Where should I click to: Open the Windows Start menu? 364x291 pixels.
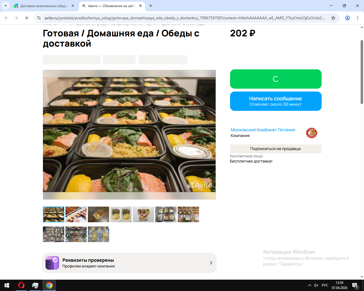click(x=7, y=285)
